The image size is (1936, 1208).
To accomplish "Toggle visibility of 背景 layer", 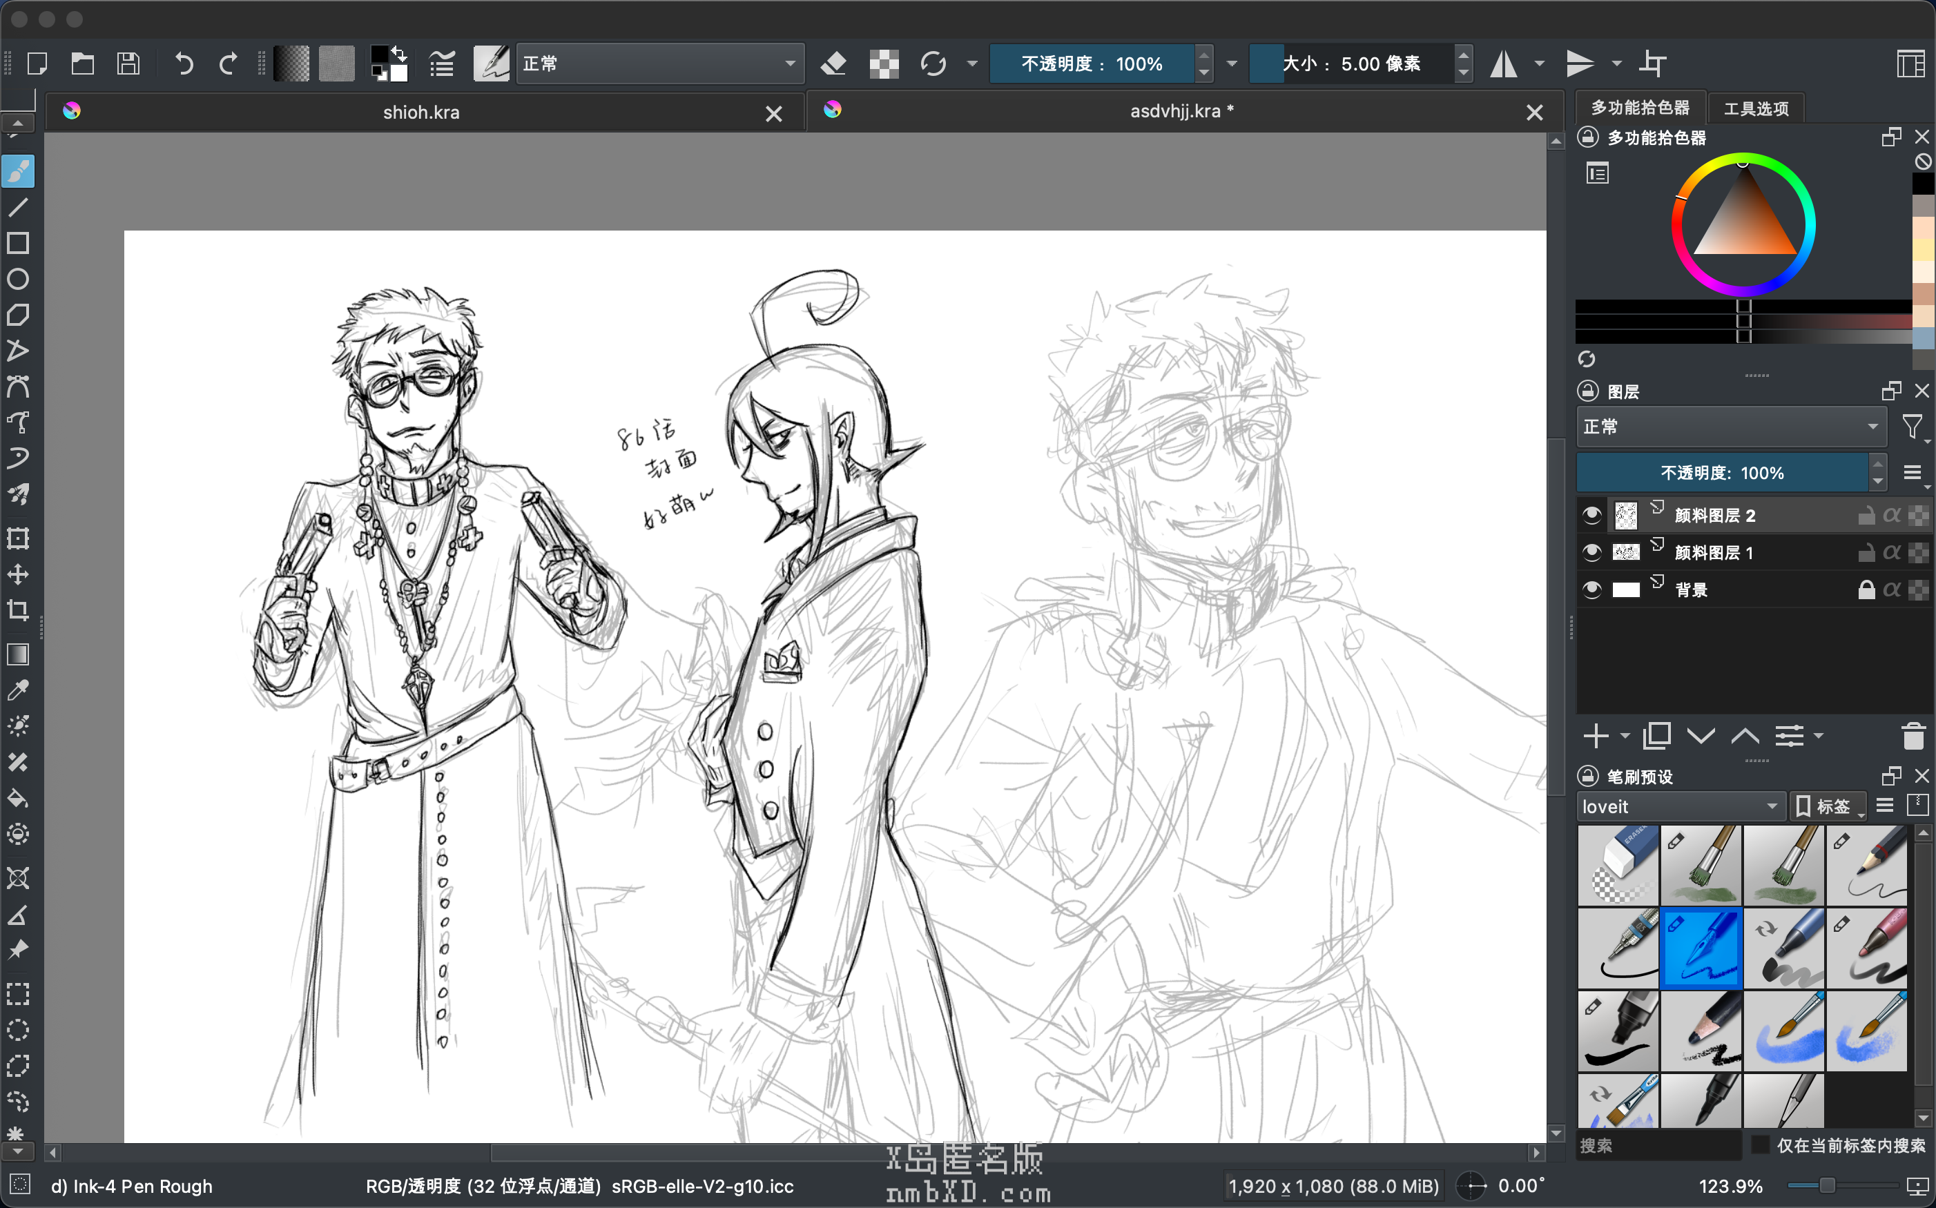I will [1591, 590].
